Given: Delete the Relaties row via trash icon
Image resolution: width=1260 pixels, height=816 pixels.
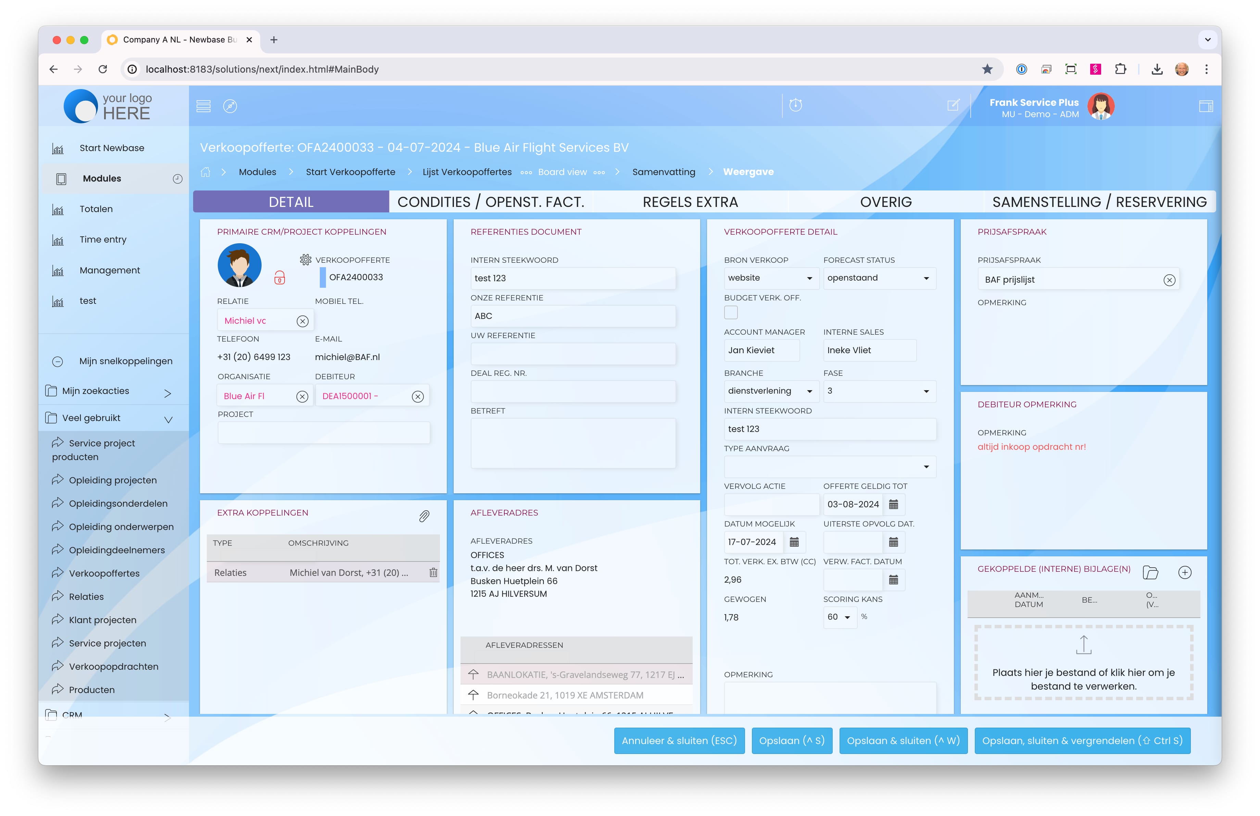Looking at the screenshot, I should (x=433, y=572).
